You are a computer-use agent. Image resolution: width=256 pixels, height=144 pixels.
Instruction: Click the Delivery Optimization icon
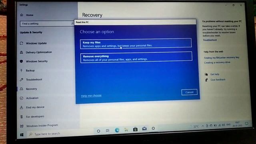tap(21, 52)
